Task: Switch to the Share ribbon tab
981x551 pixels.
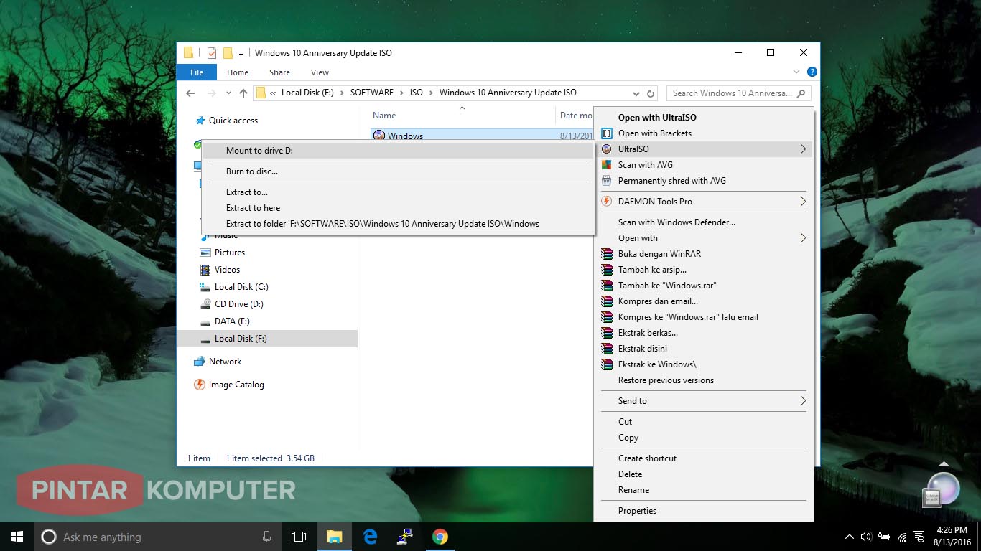Action: pos(279,72)
